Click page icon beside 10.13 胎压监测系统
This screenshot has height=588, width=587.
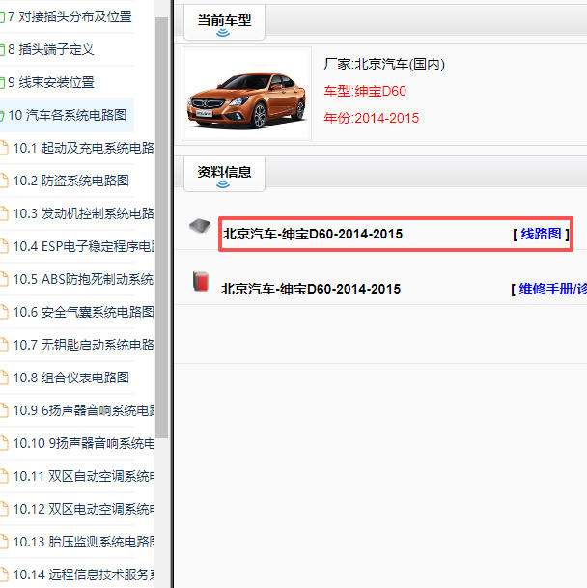click(4, 542)
